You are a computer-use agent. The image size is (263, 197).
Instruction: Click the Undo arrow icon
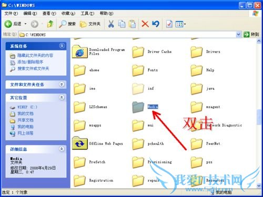point(156,24)
